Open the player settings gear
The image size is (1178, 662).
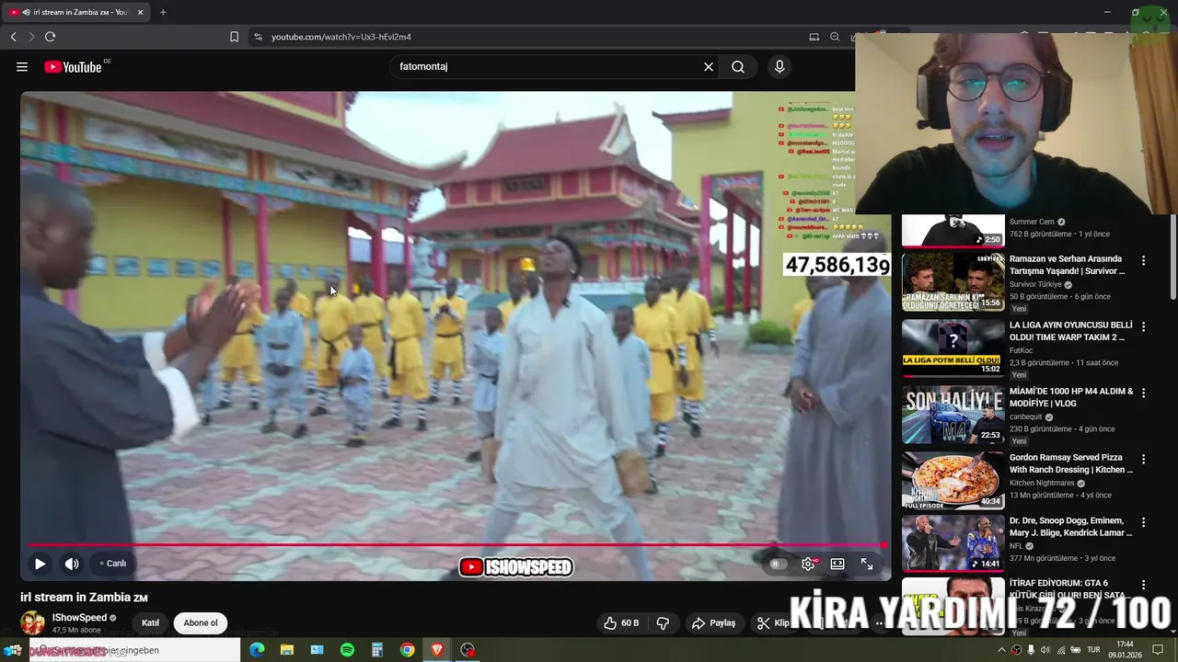point(808,564)
